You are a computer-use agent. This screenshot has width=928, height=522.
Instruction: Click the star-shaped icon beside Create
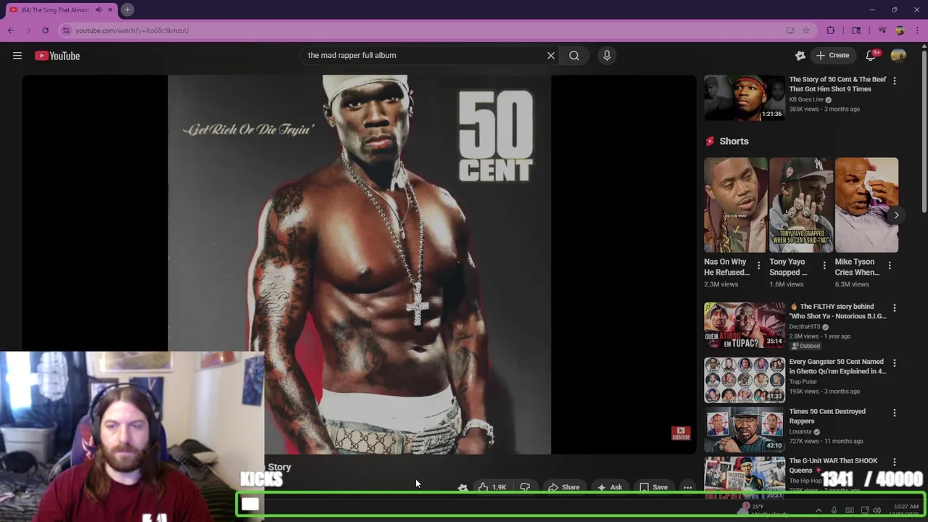(x=800, y=55)
